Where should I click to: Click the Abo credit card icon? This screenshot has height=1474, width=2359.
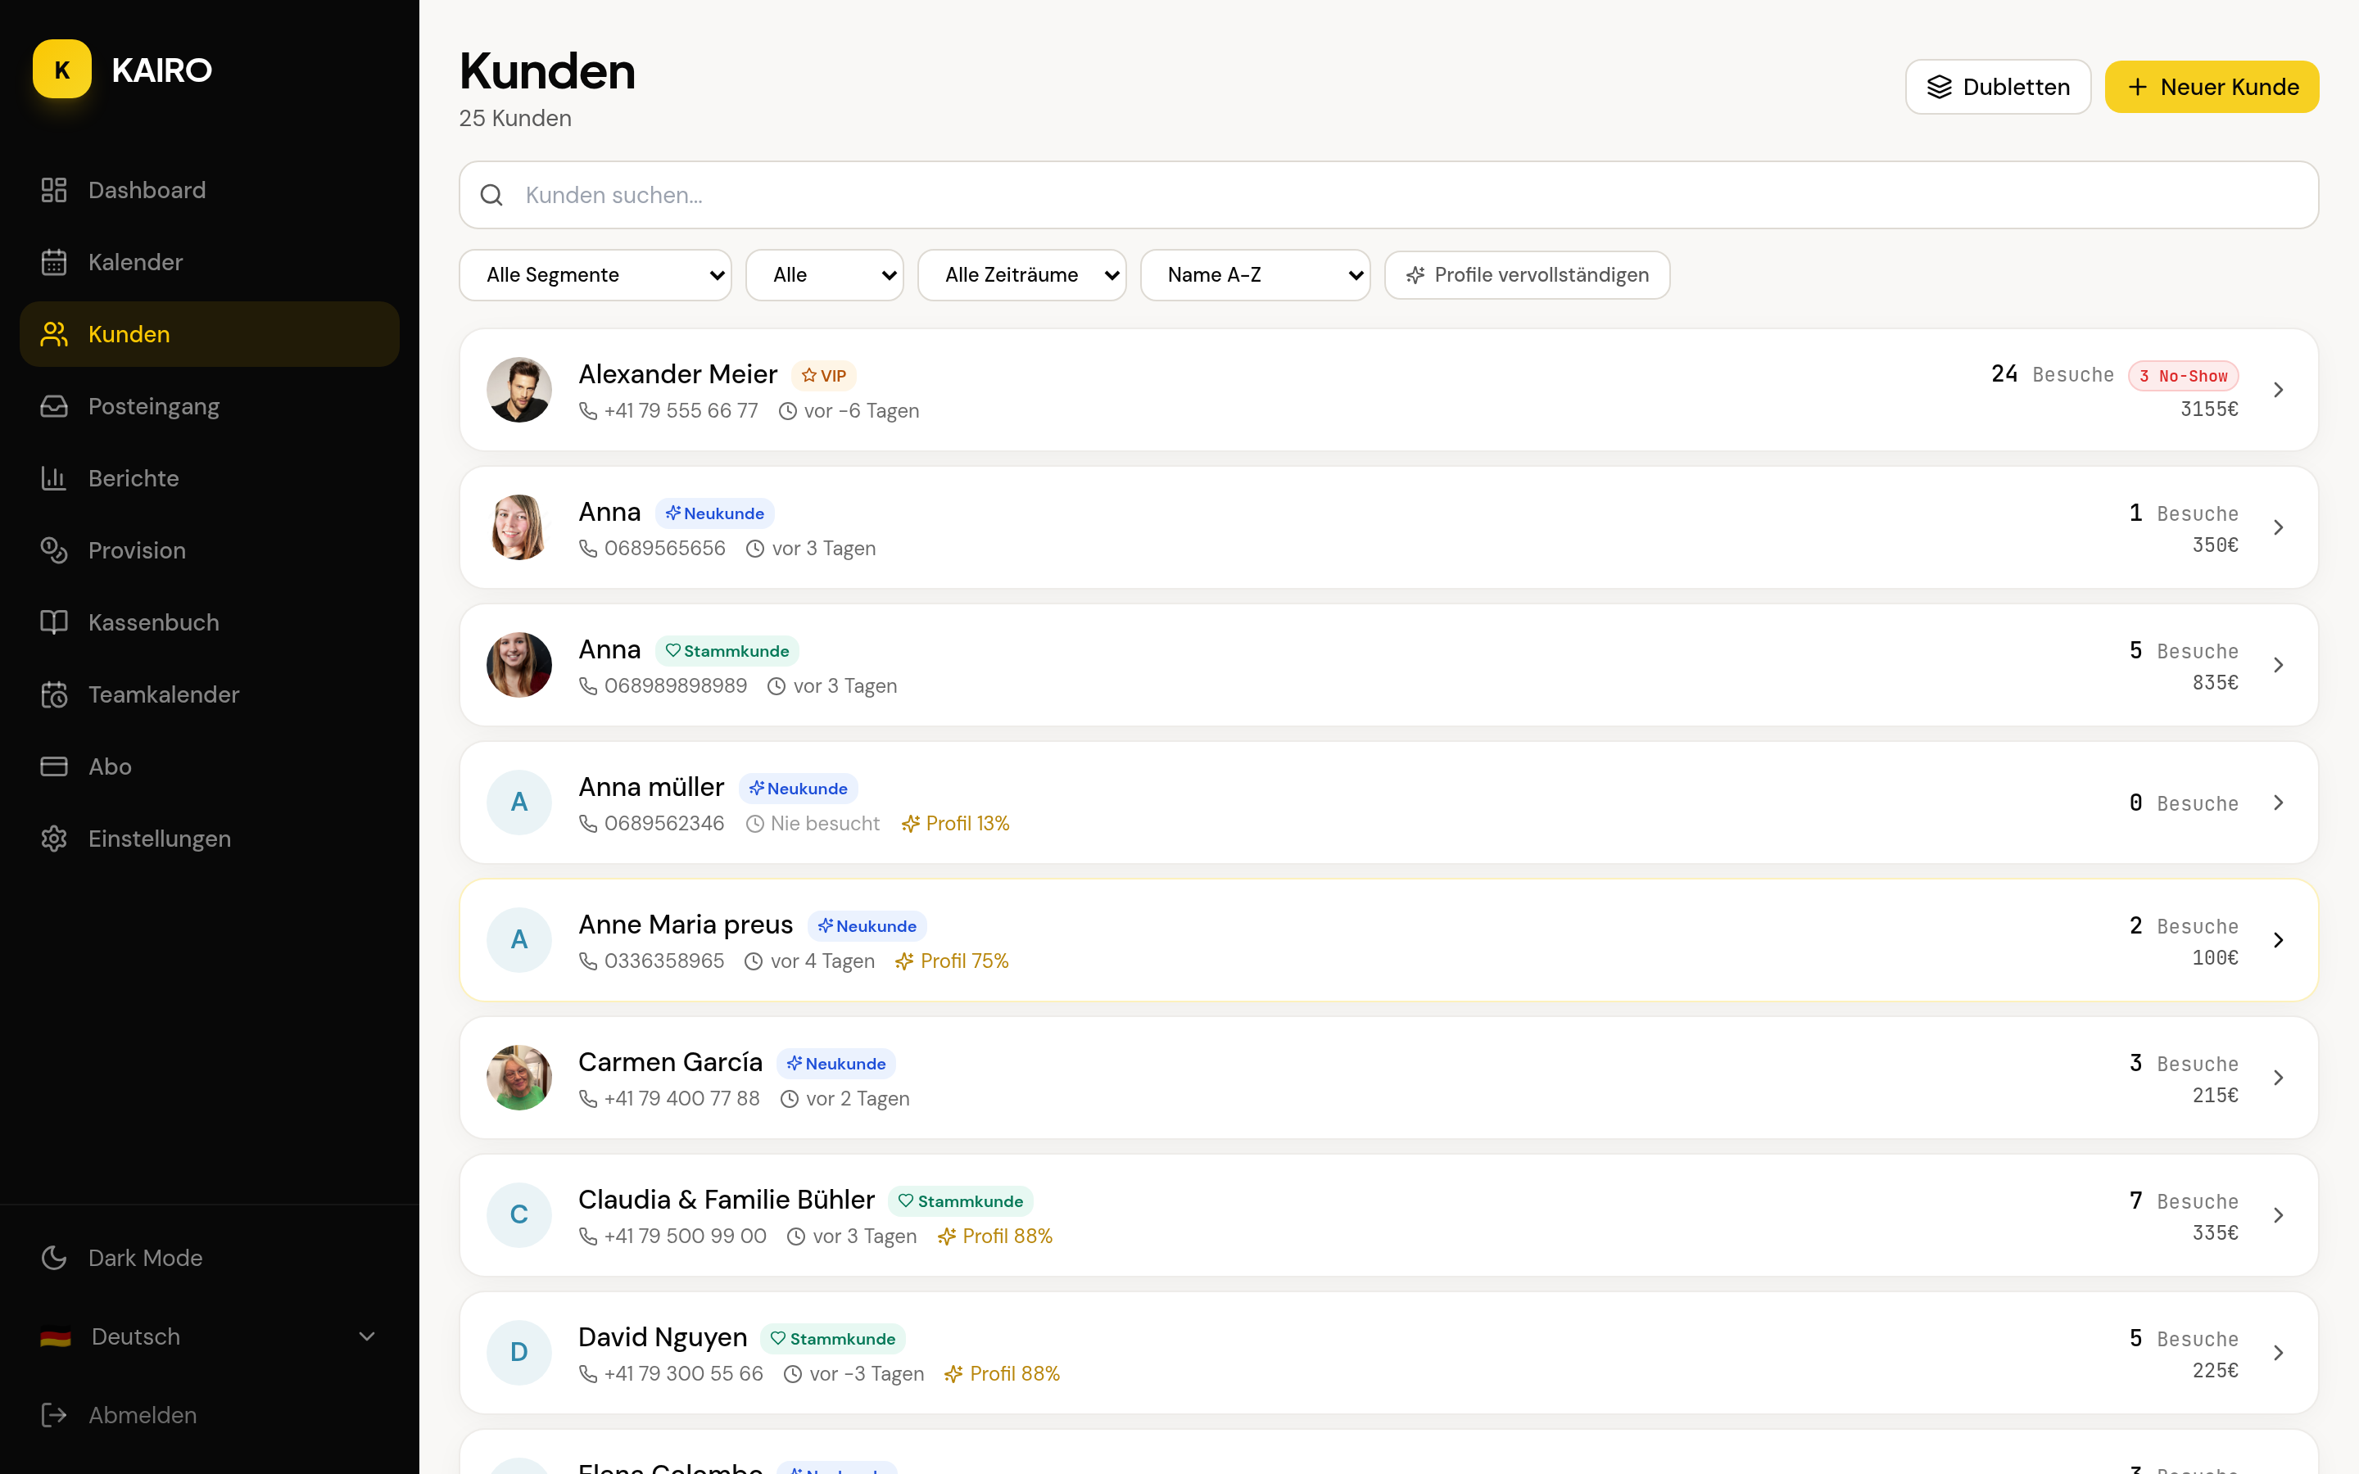(x=53, y=767)
